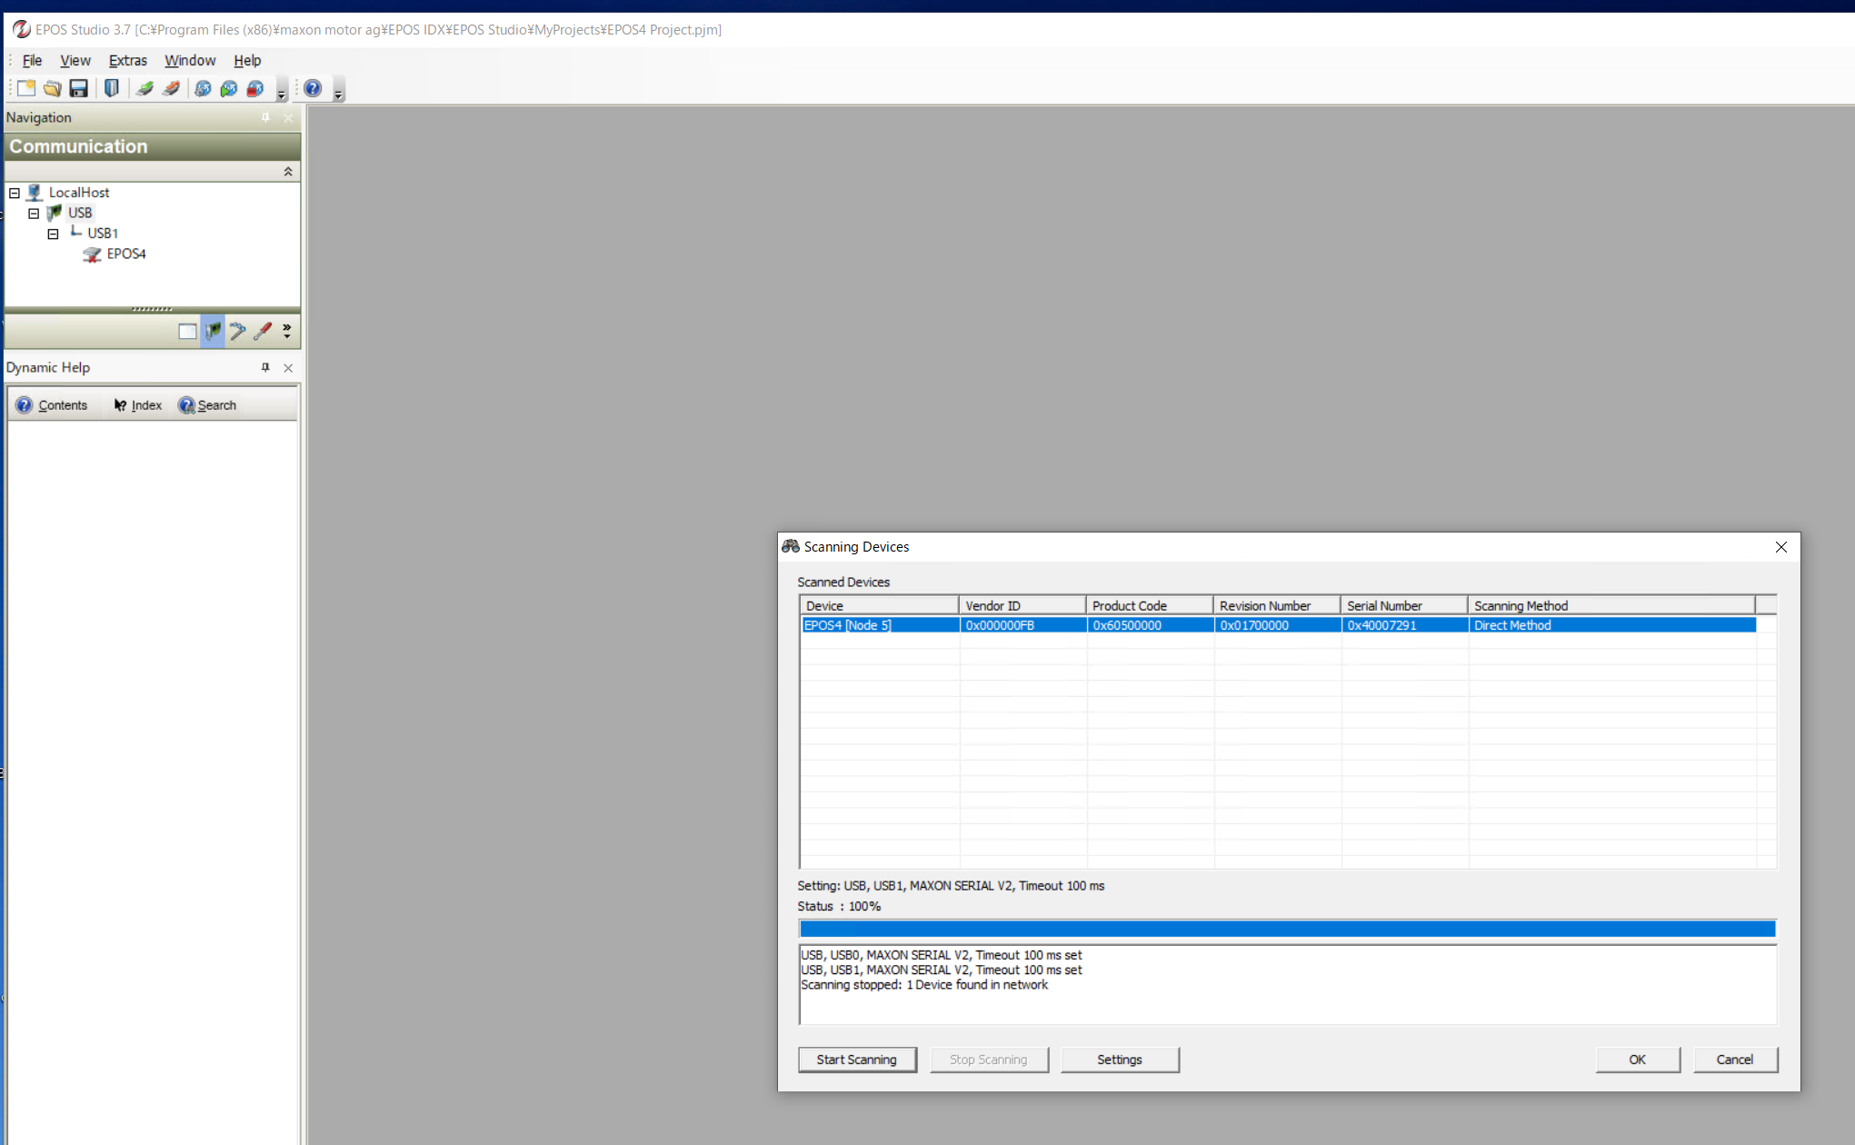Click the red USB Disconnect icon
Screen dimensions: 1855x1145
pos(171,88)
